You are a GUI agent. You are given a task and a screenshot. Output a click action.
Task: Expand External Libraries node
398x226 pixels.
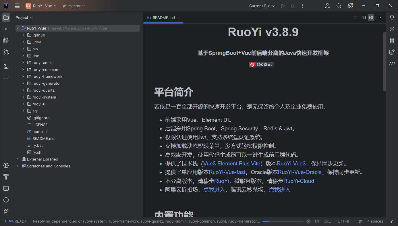[x=18, y=159]
